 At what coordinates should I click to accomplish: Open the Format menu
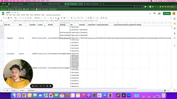point(23,15)
